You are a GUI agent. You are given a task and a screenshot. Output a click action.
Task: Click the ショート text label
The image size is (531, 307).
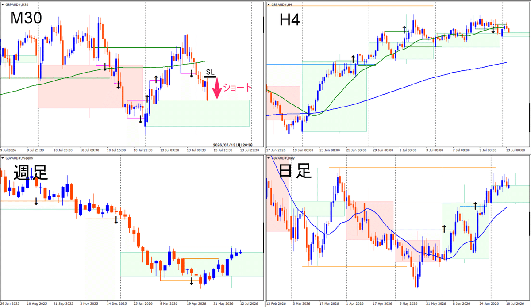(x=237, y=87)
